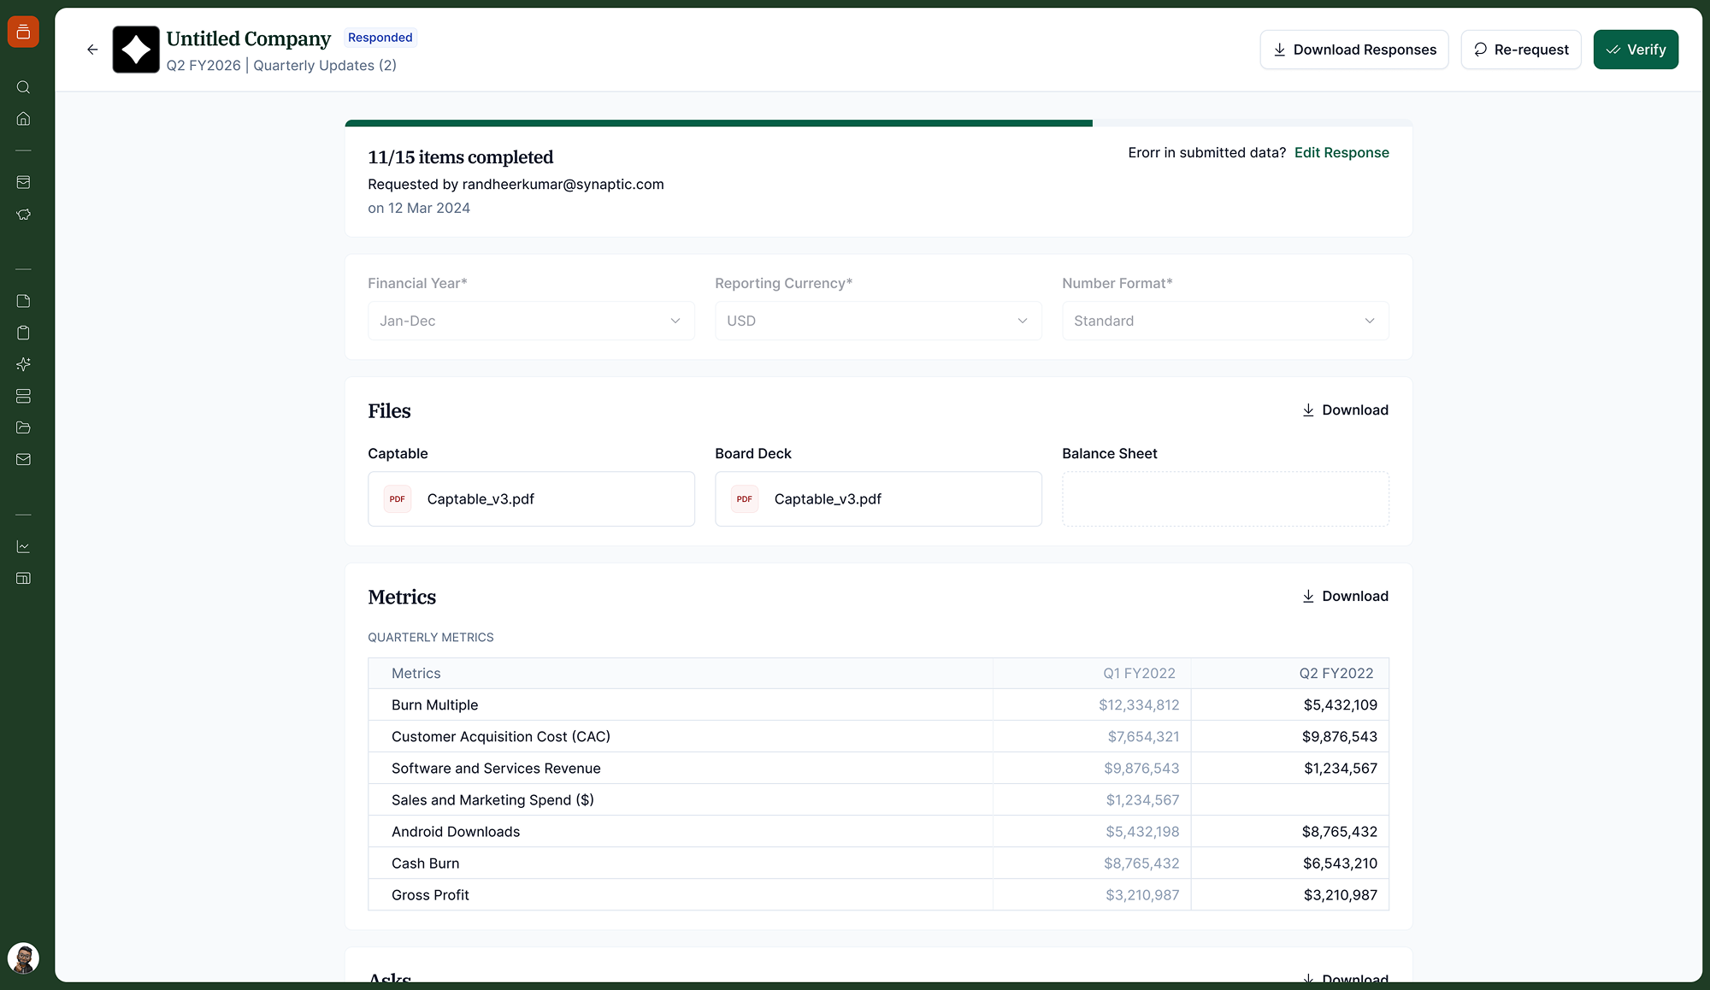Click Q1 value $12,334,812
This screenshot has height=990, width=1710.
(x=1139, y=705)
